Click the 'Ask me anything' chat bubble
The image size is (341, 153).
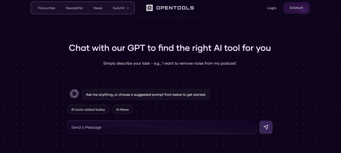[146, 95]
